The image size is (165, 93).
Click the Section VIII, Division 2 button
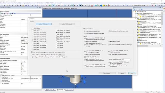point(67,24)
